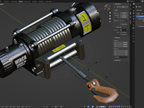Toggle X-ray mode in viewport footer
The width and height of the screenshot is (144, 108).
[97, 107]
